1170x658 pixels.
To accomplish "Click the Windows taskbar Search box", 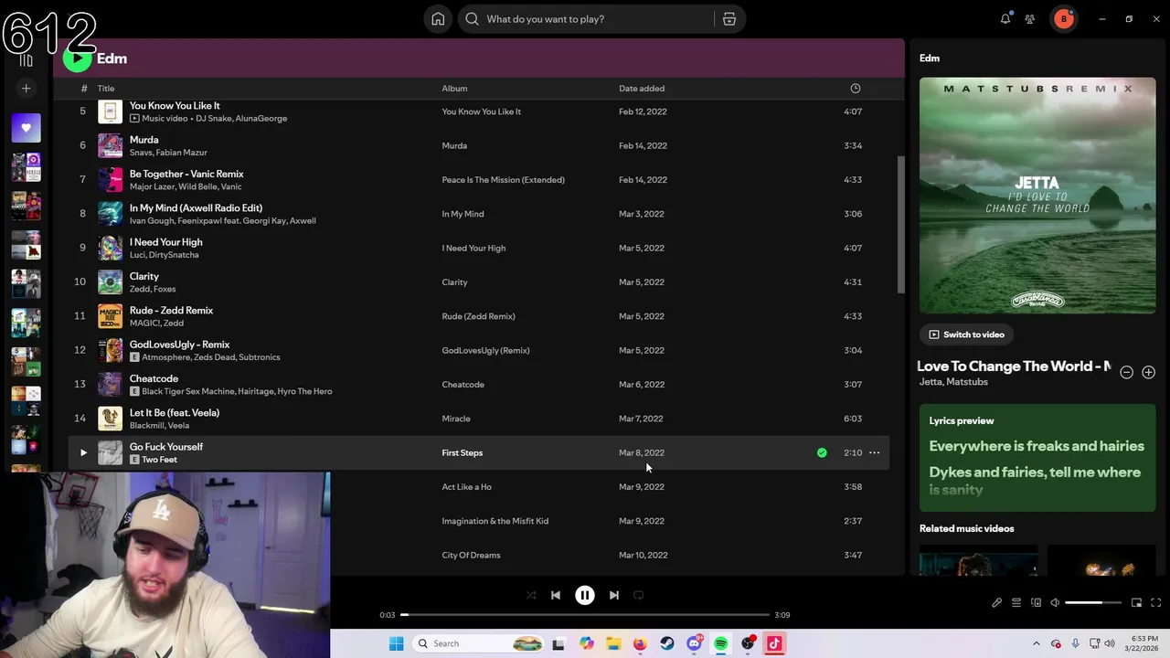I will coord(478,643).
